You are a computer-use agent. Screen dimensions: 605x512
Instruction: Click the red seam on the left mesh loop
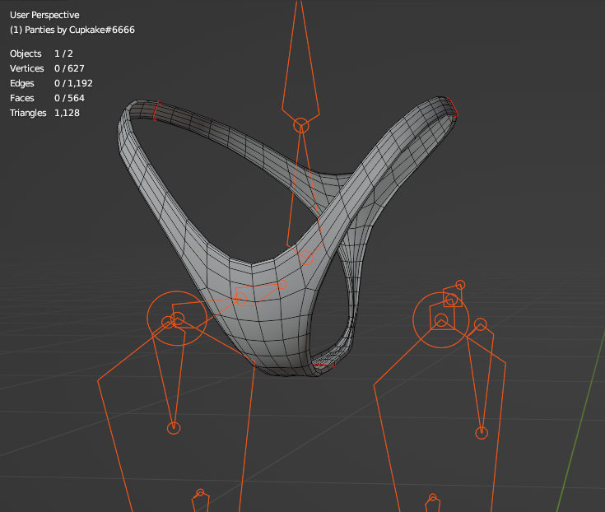tap(156, 109)
